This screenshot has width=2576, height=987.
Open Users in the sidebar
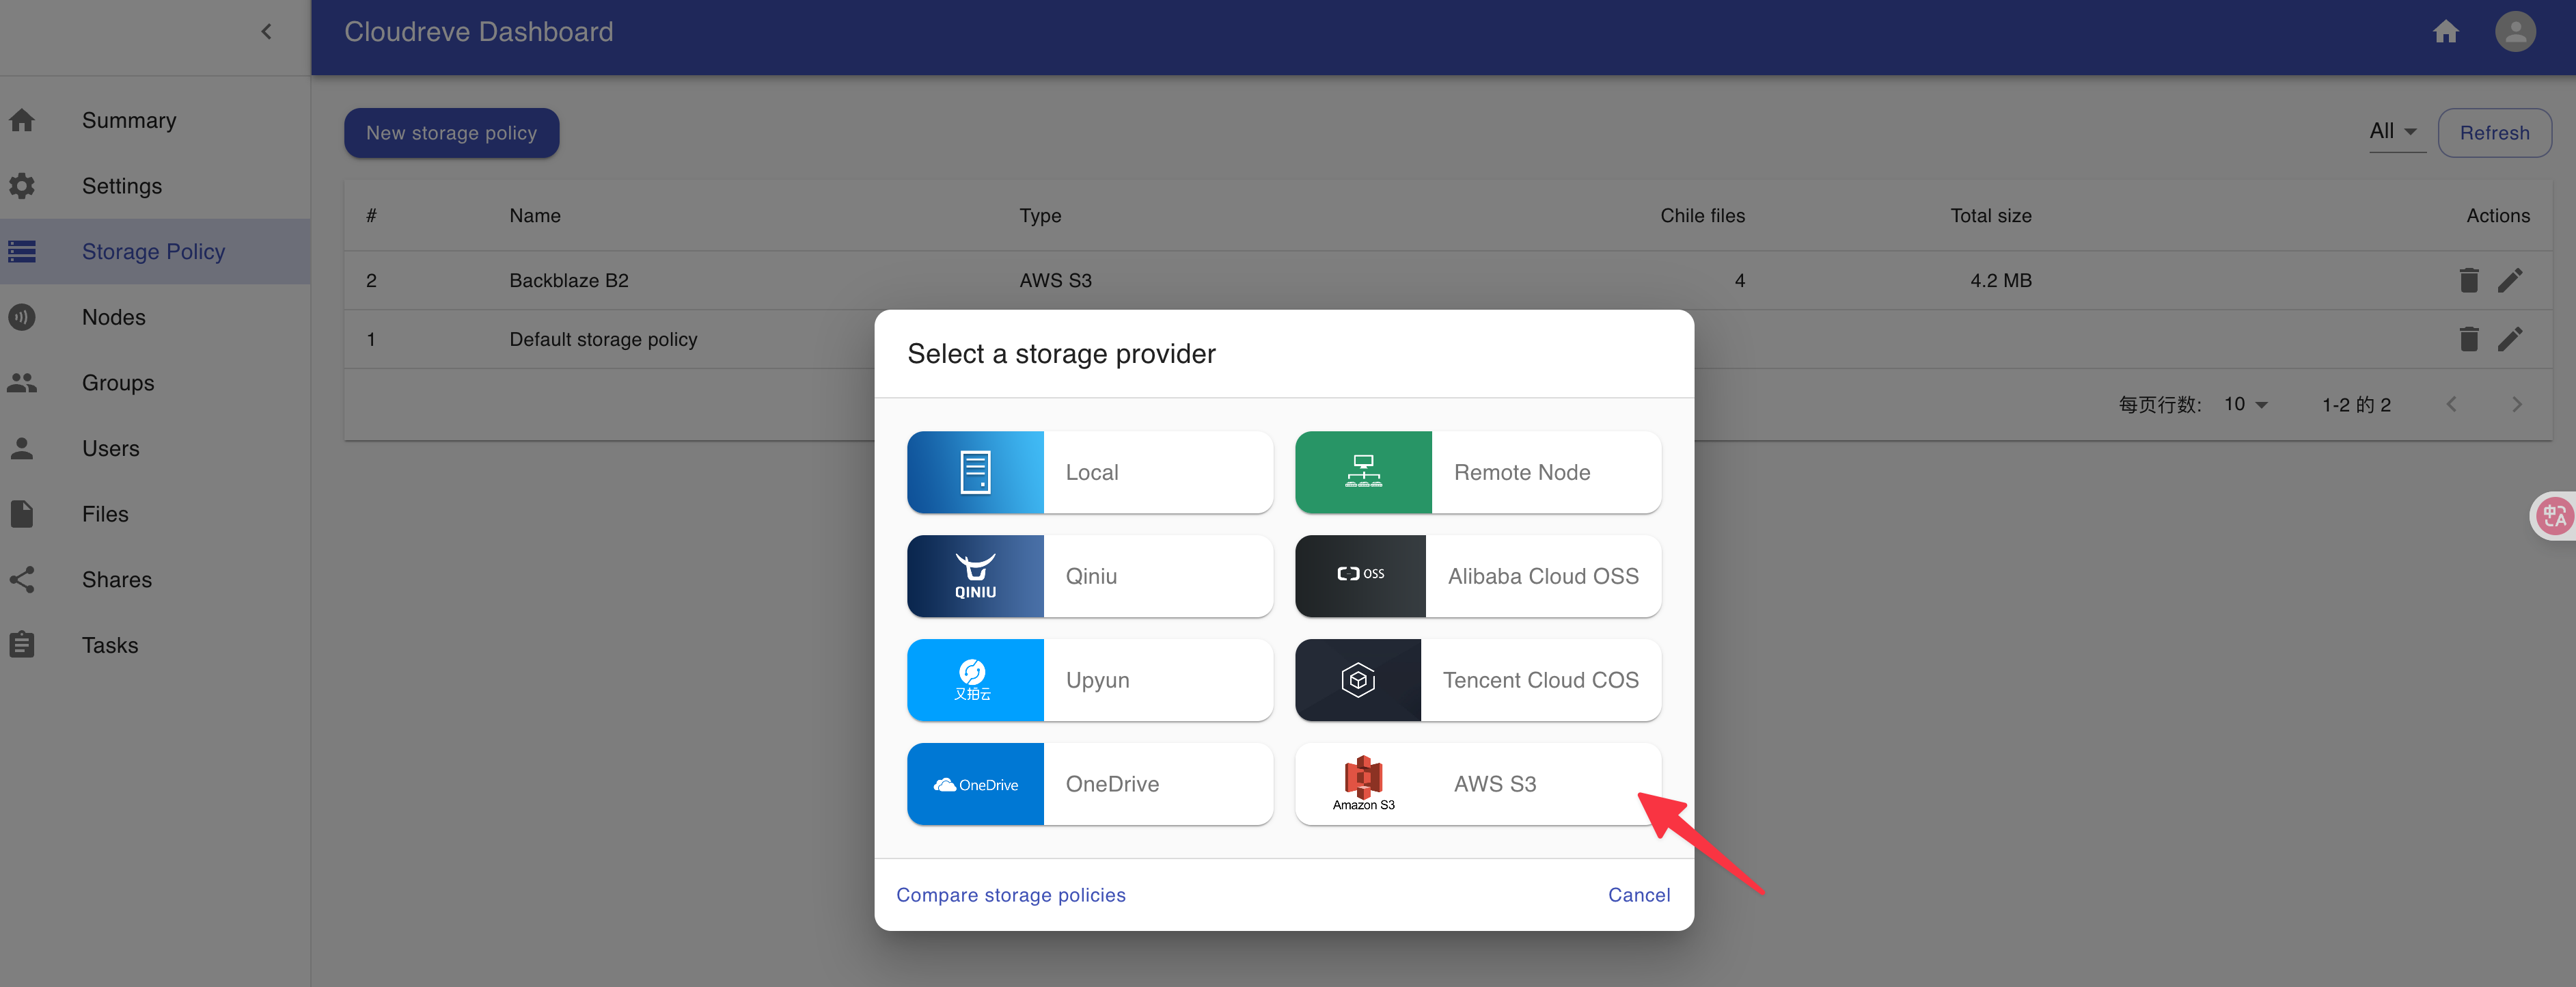[155, 448]
